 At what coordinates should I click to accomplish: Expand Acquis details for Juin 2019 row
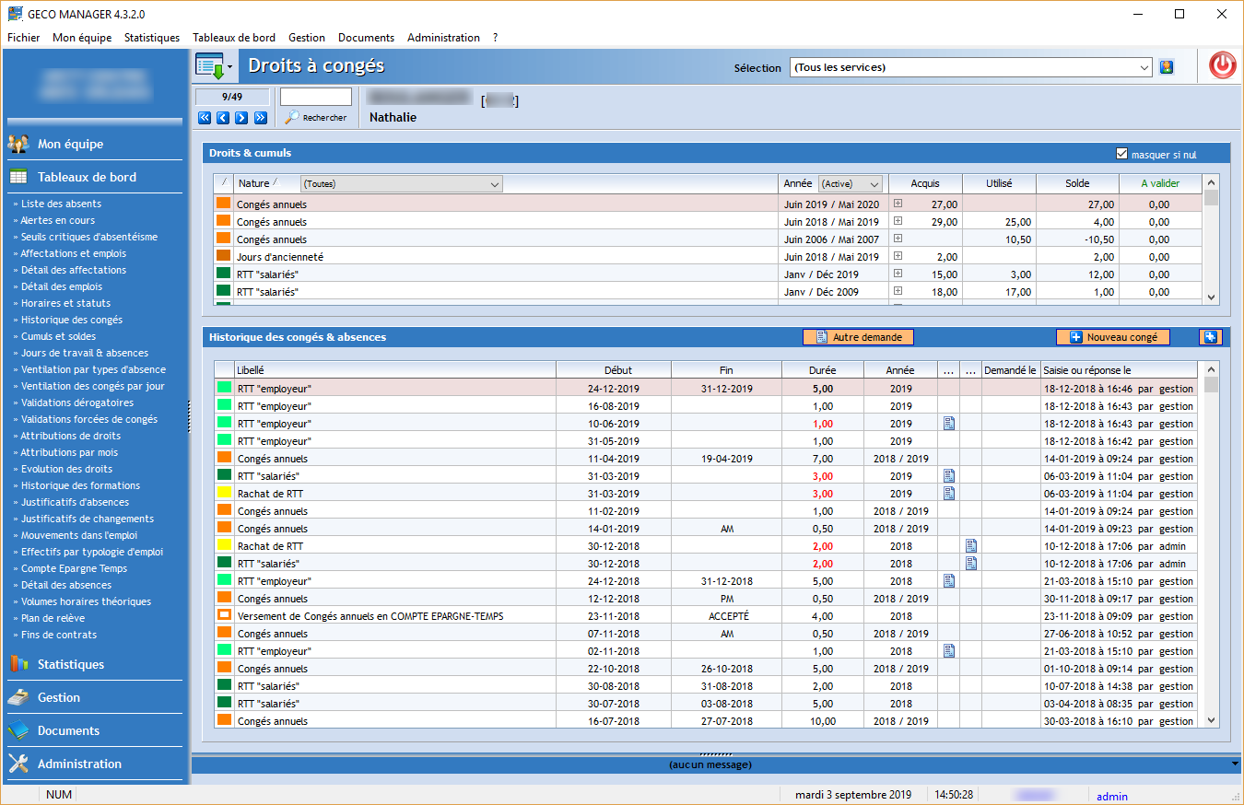898,204
